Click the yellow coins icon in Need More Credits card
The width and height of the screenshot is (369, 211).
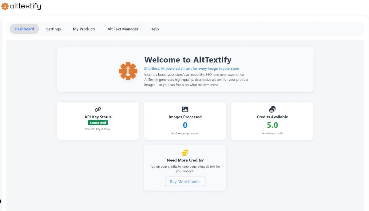click(185, 152)
